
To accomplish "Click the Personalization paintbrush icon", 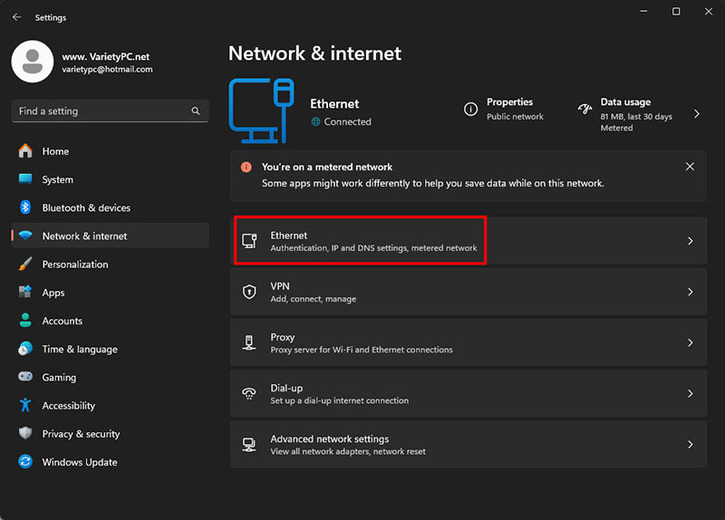I will [x=25, y=264].
